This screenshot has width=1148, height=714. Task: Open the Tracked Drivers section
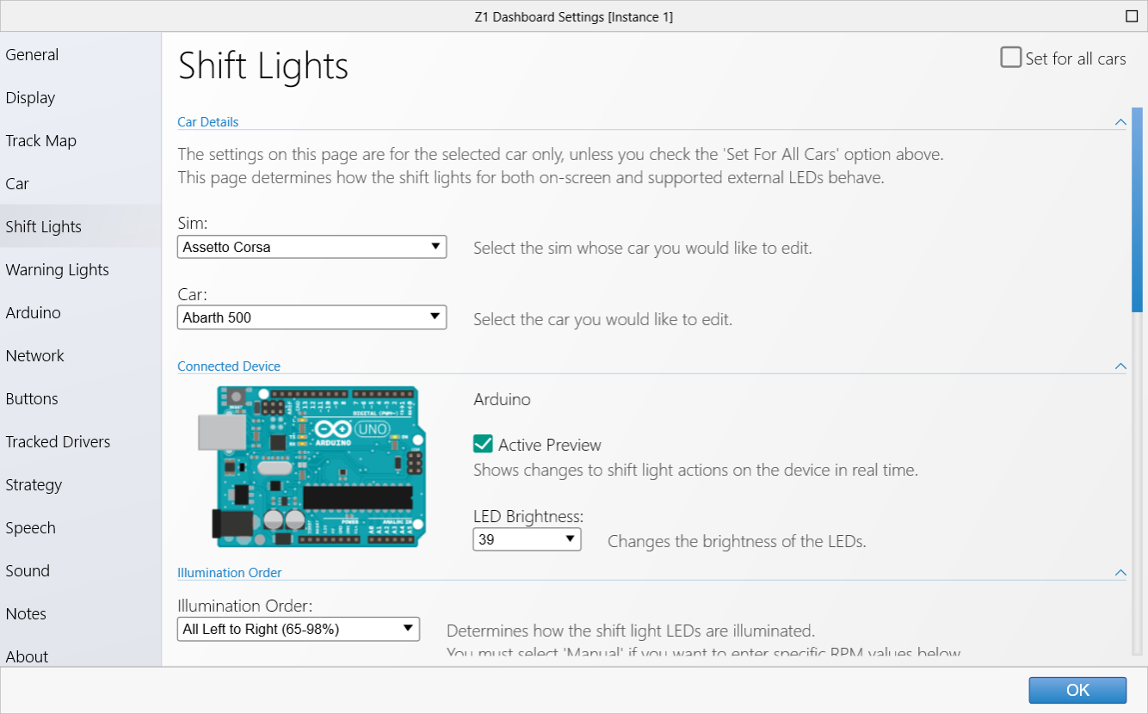[x=58, y=441]
